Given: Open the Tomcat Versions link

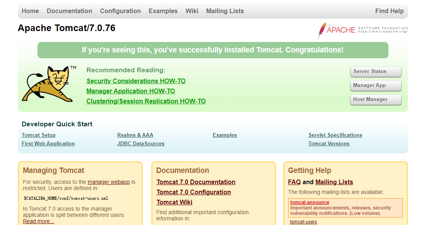Looking at the screenshot, I should click(329, 144).
